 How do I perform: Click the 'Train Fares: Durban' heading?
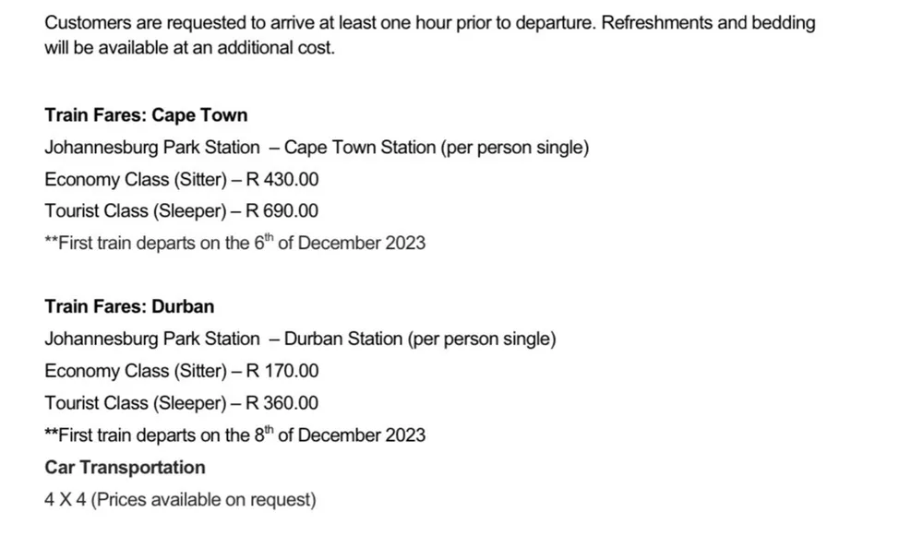[x=129, y=306]
